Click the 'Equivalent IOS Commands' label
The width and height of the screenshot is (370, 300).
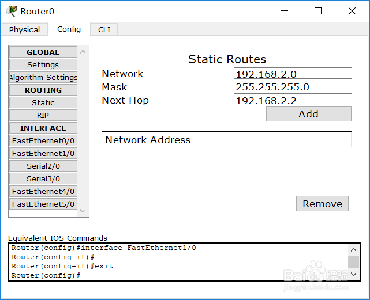pyautogui.click(x=58, y=238)
